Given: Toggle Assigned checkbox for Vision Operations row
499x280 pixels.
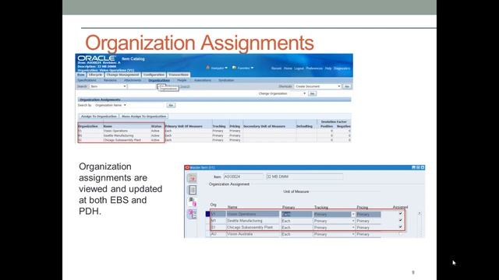Looking at the screenshot, I should [x=400, y=213].
